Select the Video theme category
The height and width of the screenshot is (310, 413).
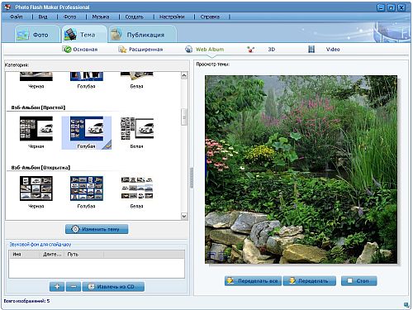pos(324,50)
